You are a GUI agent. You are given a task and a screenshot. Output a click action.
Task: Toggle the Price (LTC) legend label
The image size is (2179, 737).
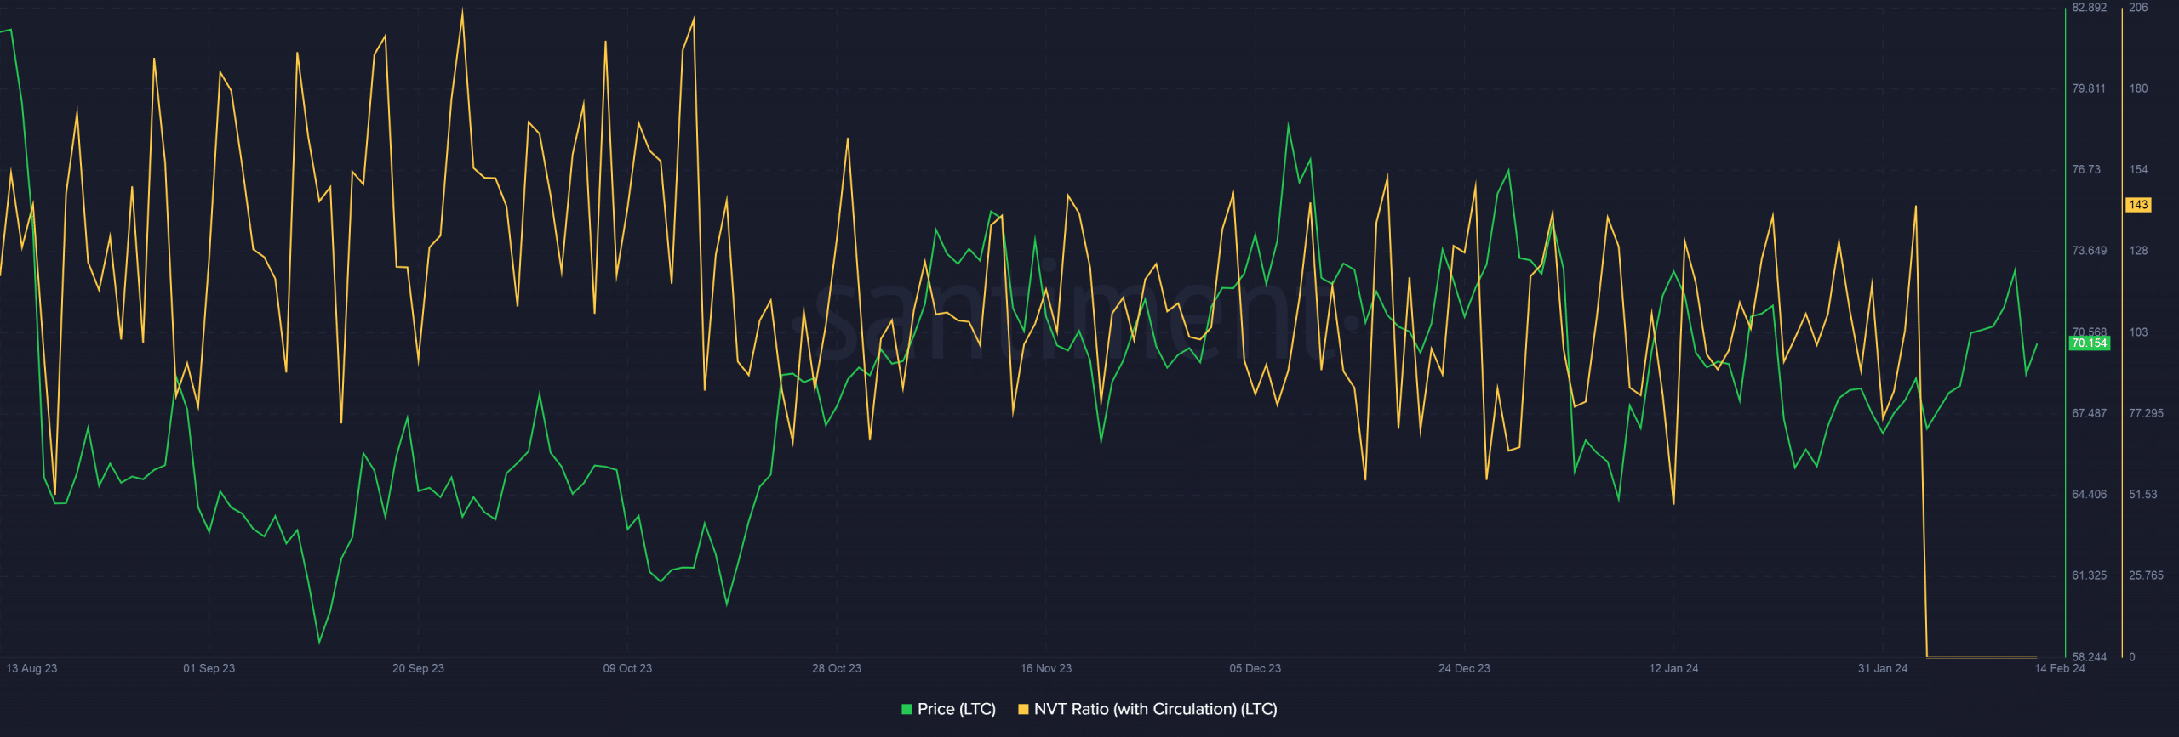pyautogui.click(x=956, y=709)
